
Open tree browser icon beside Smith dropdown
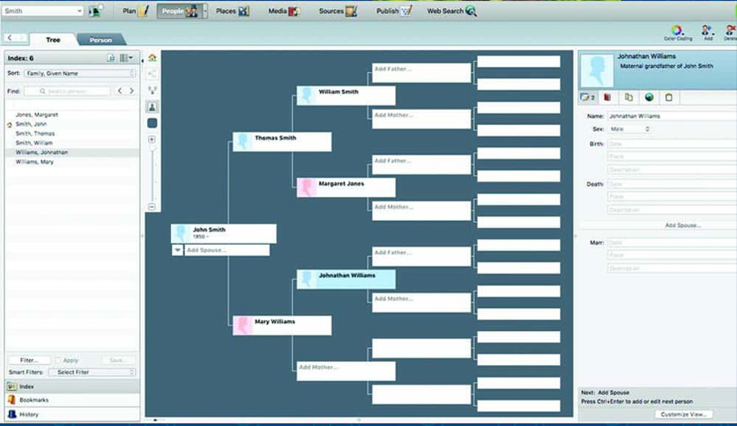(96, 11)
